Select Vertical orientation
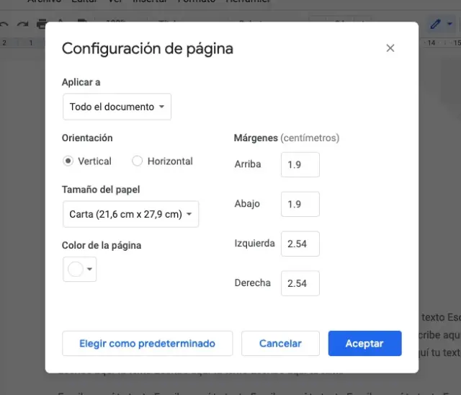This screenshot has height=395, width=461. (x=68, y=161)
